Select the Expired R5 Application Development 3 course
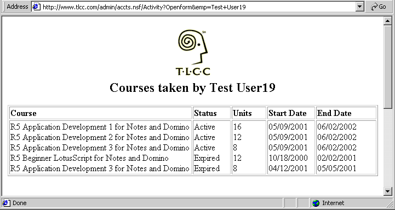395x210 pixels. [100, 168]
